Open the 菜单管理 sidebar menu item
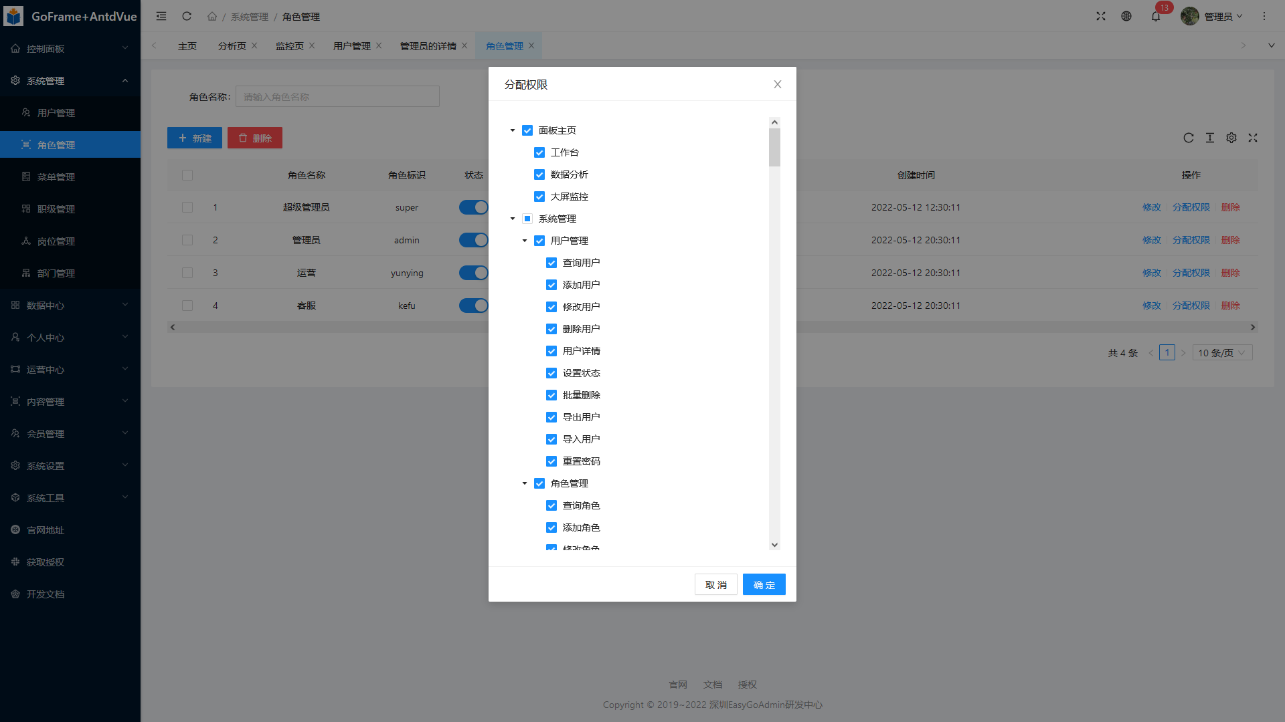 point(56,177)
